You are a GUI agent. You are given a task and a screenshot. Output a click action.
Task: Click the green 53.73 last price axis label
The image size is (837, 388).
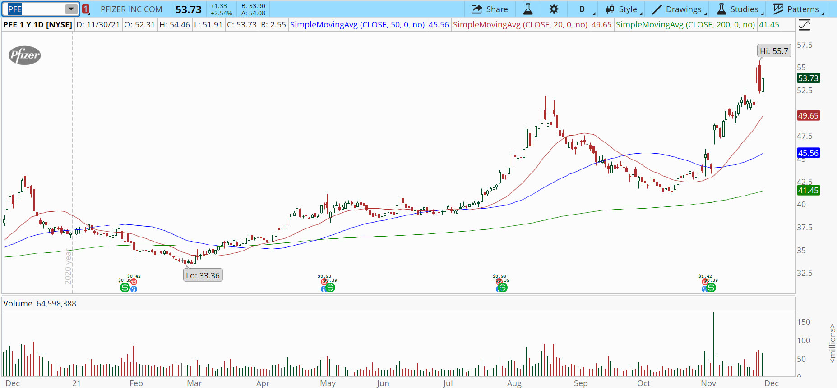[x=808, y=78]
